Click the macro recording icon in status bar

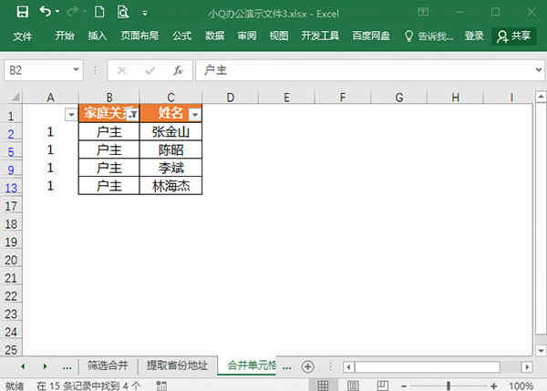(161, 386)
